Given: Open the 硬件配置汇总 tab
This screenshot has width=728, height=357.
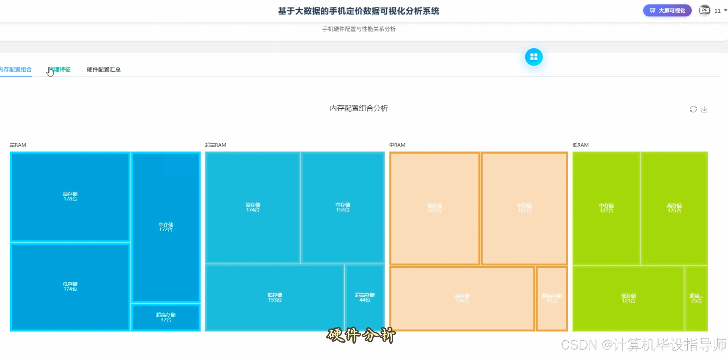Looking at the screenshot, I should point(103,69).
